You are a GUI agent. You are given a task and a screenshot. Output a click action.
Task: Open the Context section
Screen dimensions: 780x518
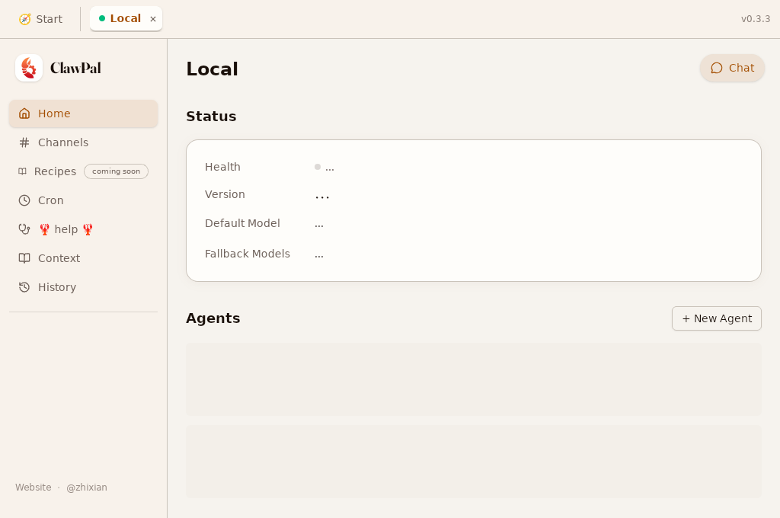coord(84,257)
